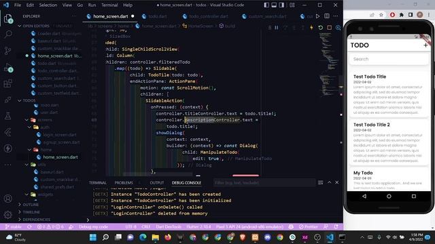This screenshot has width=435, height=244.
Task: Open the Search view in activity bar
Action: 8,34
